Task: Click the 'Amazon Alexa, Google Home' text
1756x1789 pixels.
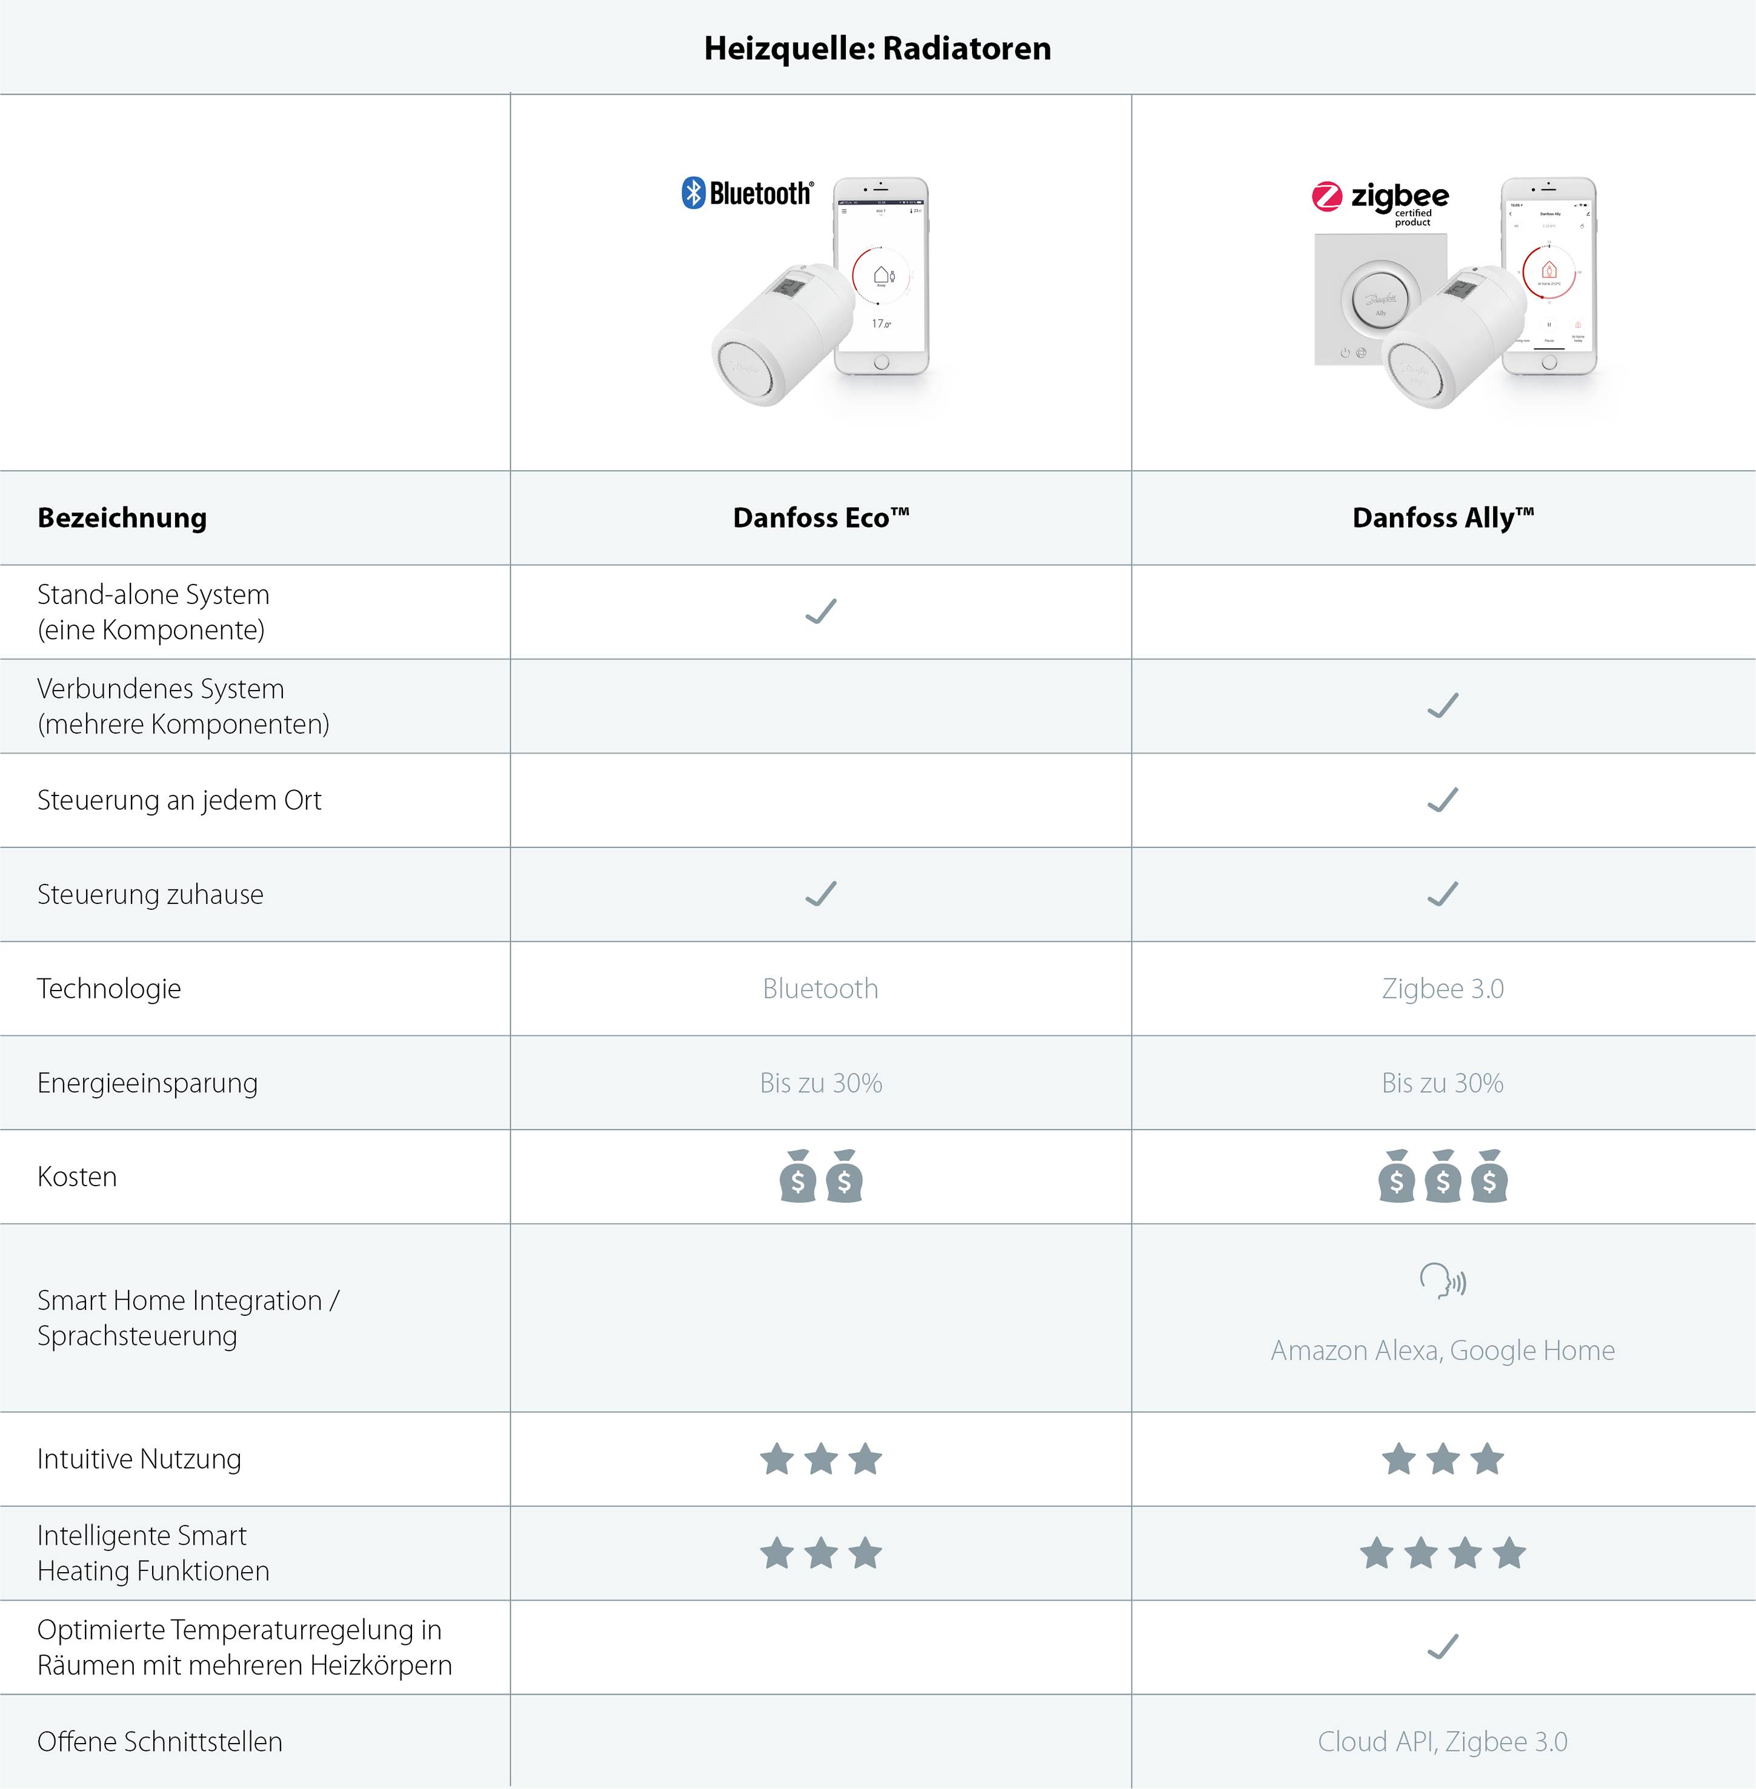Action: click(x=1442, y=1351)
